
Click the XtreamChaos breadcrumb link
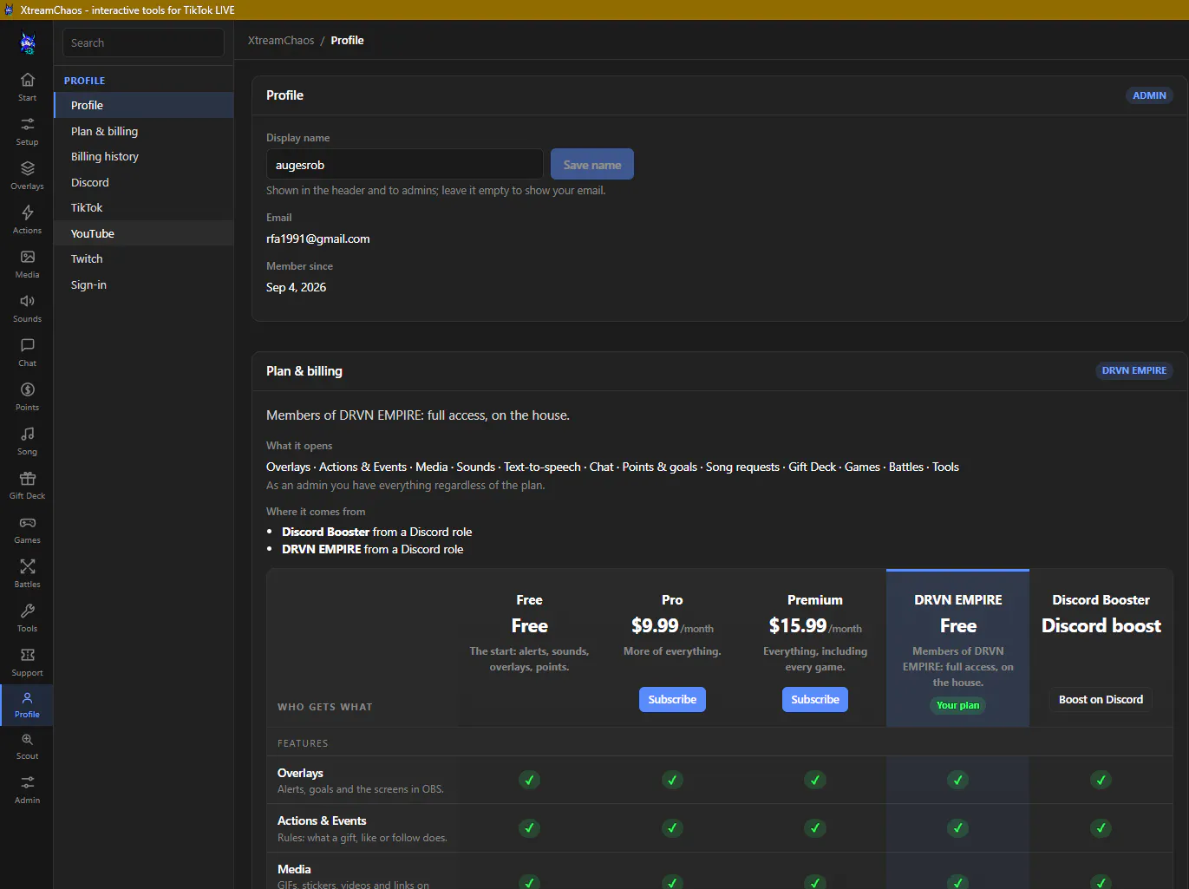[281, 41]
